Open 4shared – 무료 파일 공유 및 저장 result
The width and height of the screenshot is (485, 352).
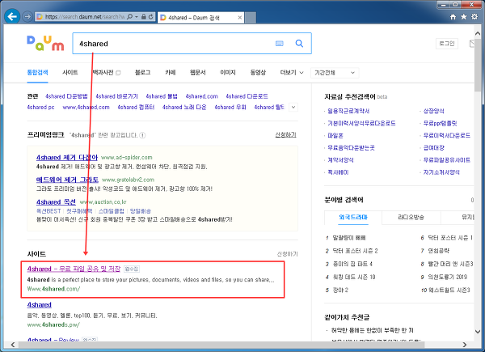click(74, 269)
